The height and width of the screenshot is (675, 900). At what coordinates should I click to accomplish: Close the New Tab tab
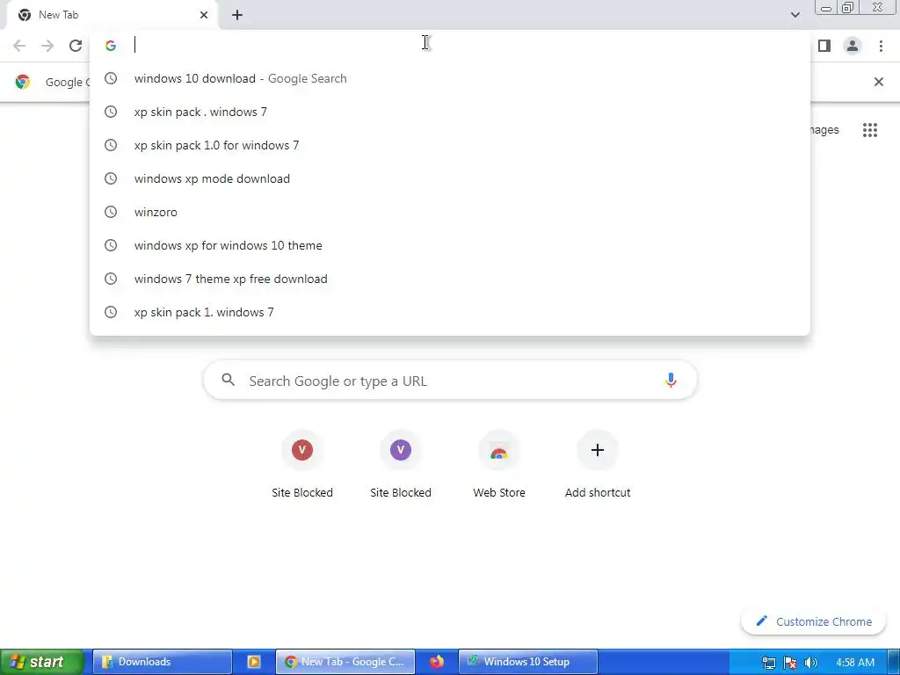(204, 15)
